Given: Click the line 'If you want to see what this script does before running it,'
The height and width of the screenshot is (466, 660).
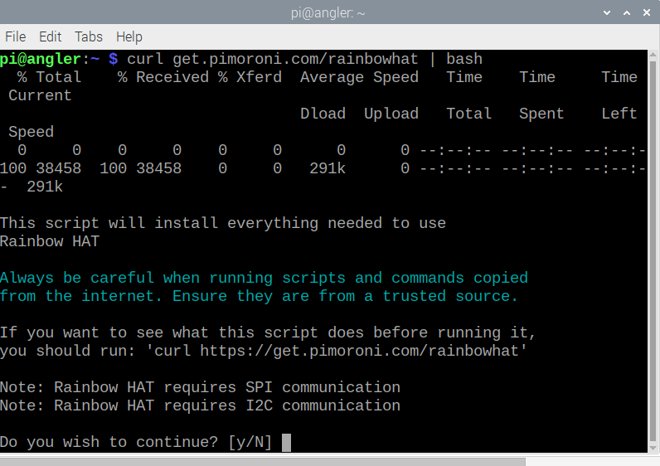Looking at the screenshot, I should (x=268, y=333).
